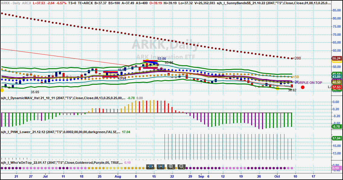Click the increase bar spacing icon

coord(161,167)
